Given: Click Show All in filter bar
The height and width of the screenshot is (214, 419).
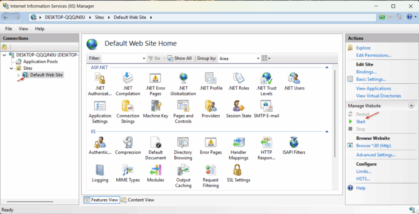Looking at the screenshot, I should 180,58.
